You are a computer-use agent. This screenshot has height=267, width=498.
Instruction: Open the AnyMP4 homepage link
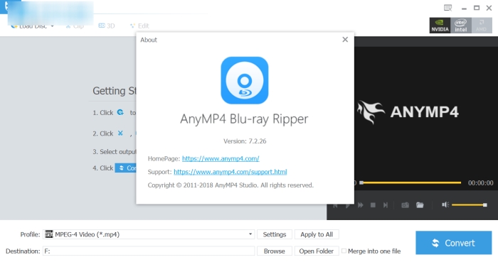221,158
